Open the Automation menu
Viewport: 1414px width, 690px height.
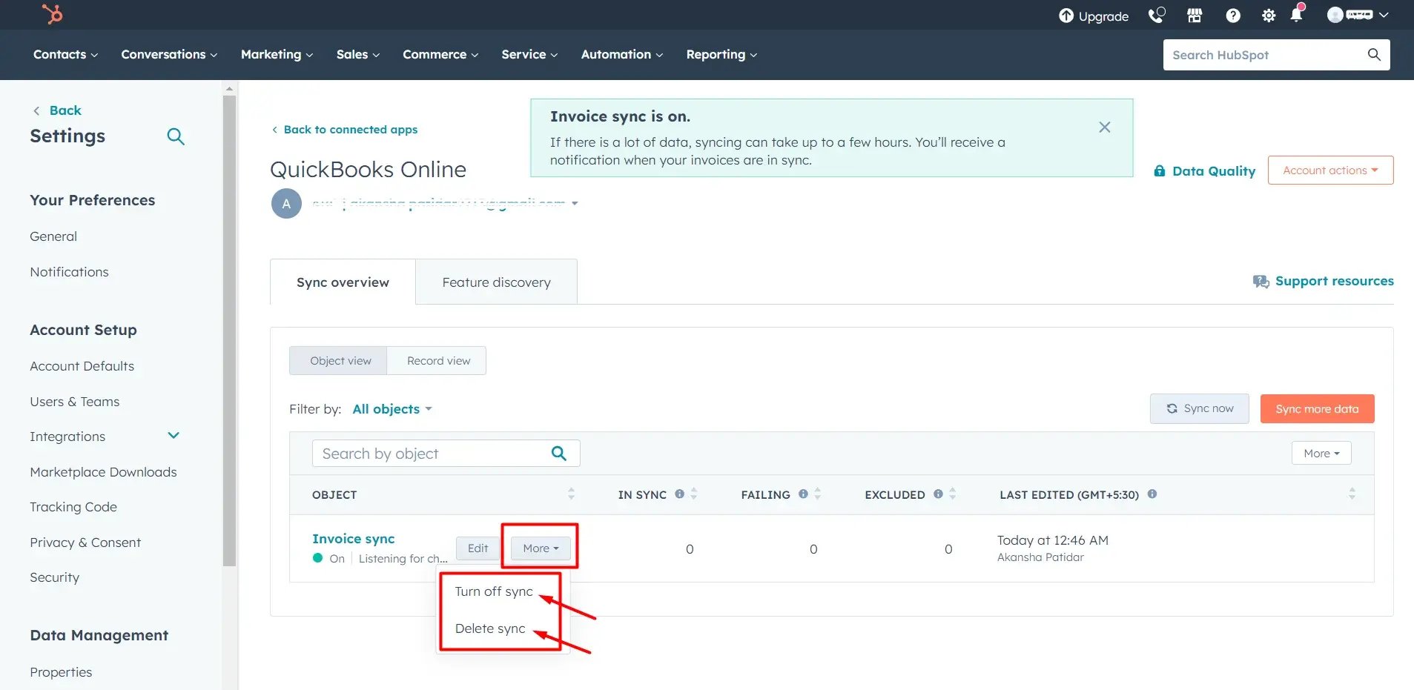621,55
